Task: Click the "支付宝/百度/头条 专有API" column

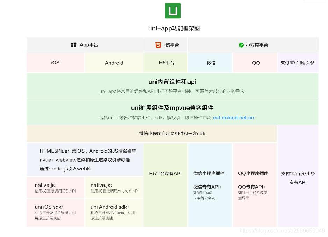Action: tap(298, 176)
